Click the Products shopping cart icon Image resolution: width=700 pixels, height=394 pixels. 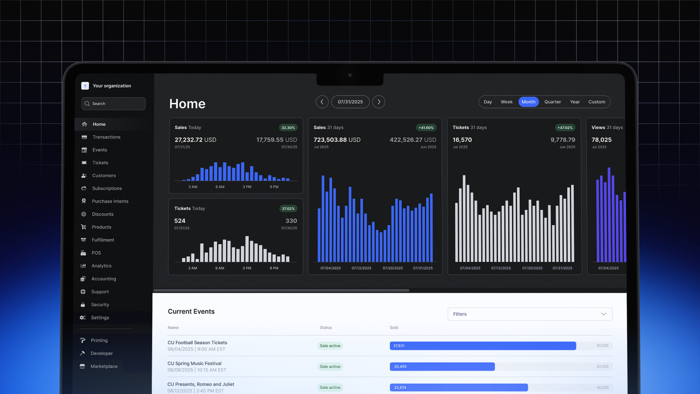pos(83,227)
